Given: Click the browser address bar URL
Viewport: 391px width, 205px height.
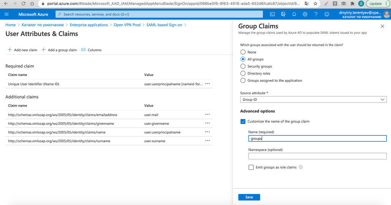Looking at the screenshot, I should pos(173,3).
